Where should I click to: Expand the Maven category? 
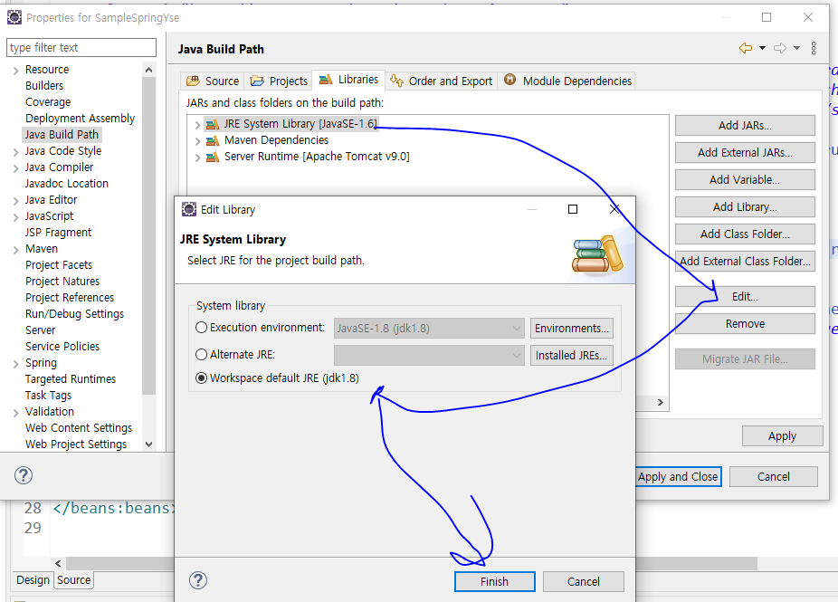[x=15, y=250]
